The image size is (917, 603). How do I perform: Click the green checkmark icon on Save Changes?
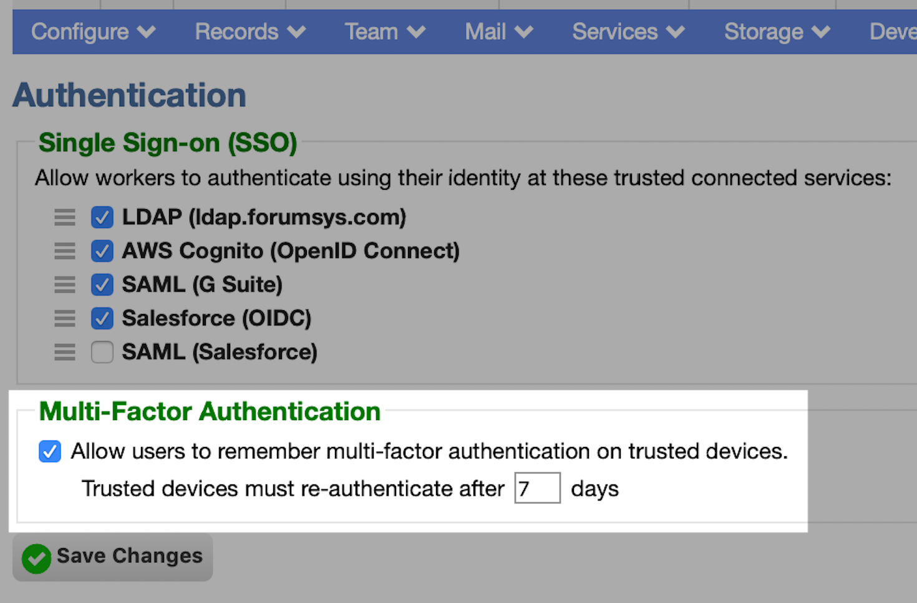point(36,558)
